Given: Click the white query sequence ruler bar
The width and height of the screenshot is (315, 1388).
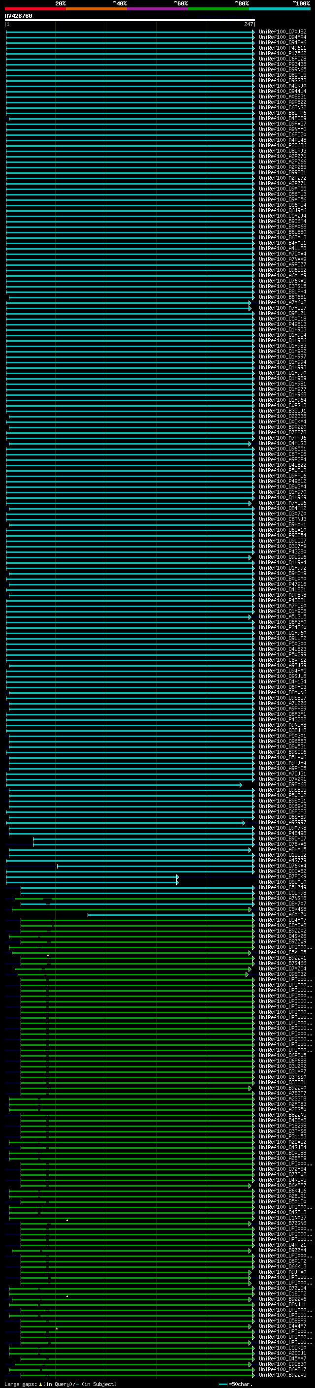Looking at the screenshot, I should pyautogui.click(x=130, y=21).
